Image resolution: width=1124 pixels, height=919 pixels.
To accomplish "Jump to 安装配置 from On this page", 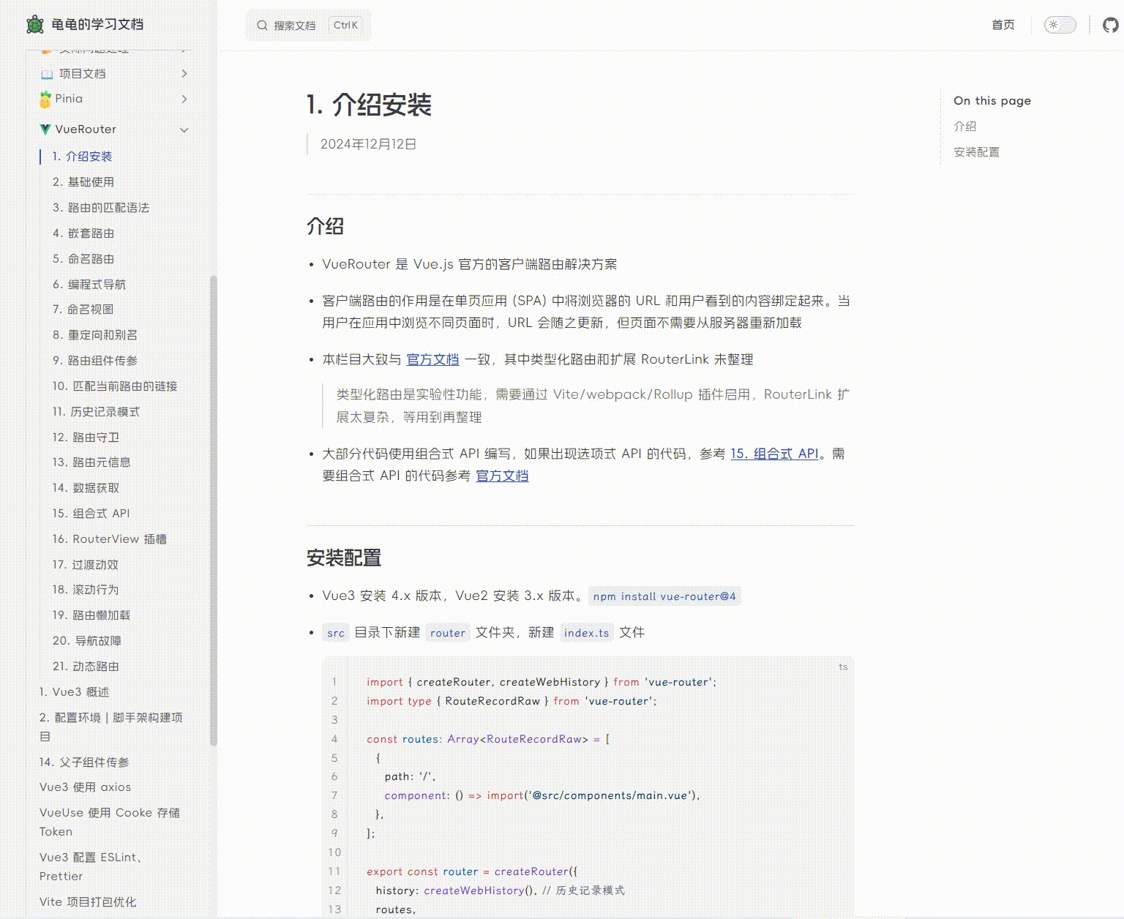I will [x=976, y=152].
